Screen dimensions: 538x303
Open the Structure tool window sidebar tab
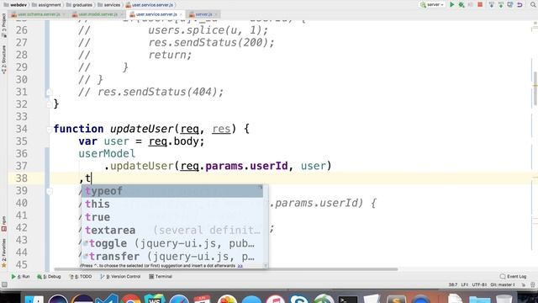(3, 60)
